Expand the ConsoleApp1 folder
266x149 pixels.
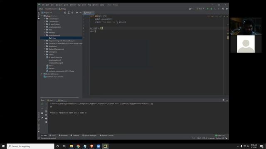click(x=44, y=19)
